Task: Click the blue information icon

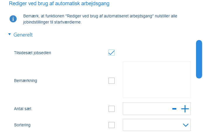Action: (13, 19)
